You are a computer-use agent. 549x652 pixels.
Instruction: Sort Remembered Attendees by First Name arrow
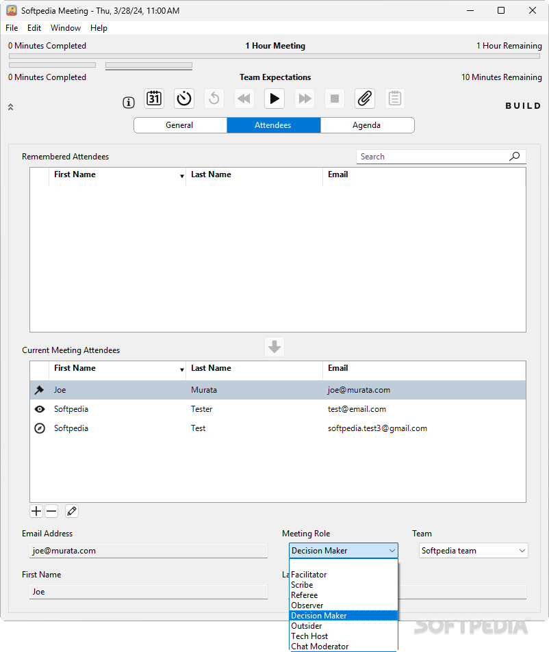pyautogui.click(x=182, y=177)
